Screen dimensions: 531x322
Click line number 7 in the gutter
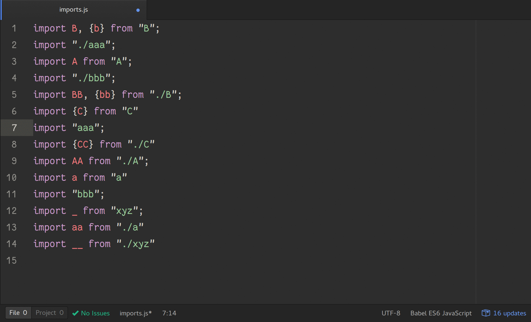[14, 128]
